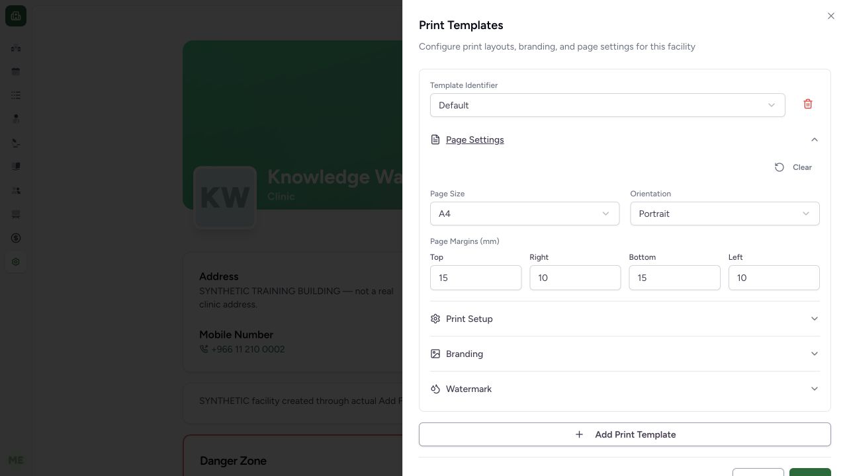
Task: Expand the Watermark section
Action: [x=625, y=389]
